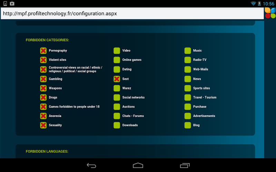
Task: Tap the Play Store notification icon
Action: pos(12,3)
